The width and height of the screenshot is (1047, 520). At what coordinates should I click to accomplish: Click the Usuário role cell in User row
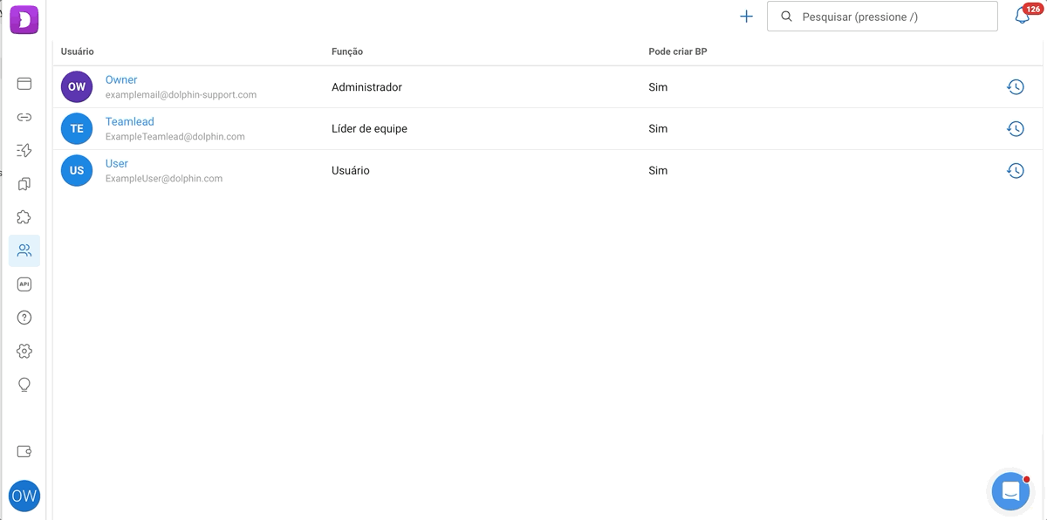(351, 171)
